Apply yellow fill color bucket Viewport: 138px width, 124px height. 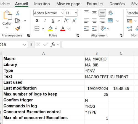coord(50,29)
